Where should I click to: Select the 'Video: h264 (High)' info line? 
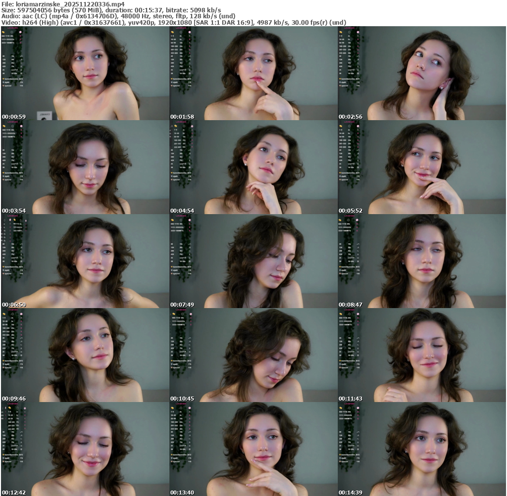coord(174,22)
